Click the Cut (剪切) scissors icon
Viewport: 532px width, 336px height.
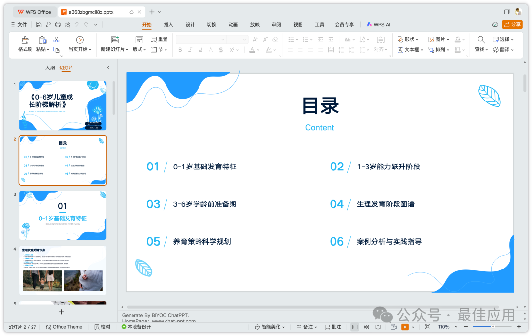coord(57,39)
